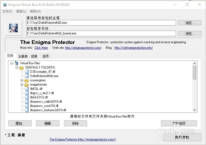This screenshot has width=206, height=145.
Task: Select libopencv_core310.dll in the tree
Action: coord(44,106)
